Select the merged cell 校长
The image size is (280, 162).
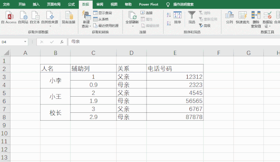56,112
